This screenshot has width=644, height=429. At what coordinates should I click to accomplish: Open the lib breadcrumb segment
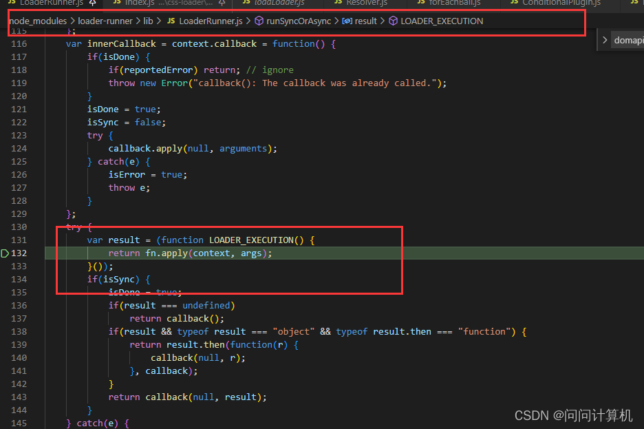coord(148,21)
